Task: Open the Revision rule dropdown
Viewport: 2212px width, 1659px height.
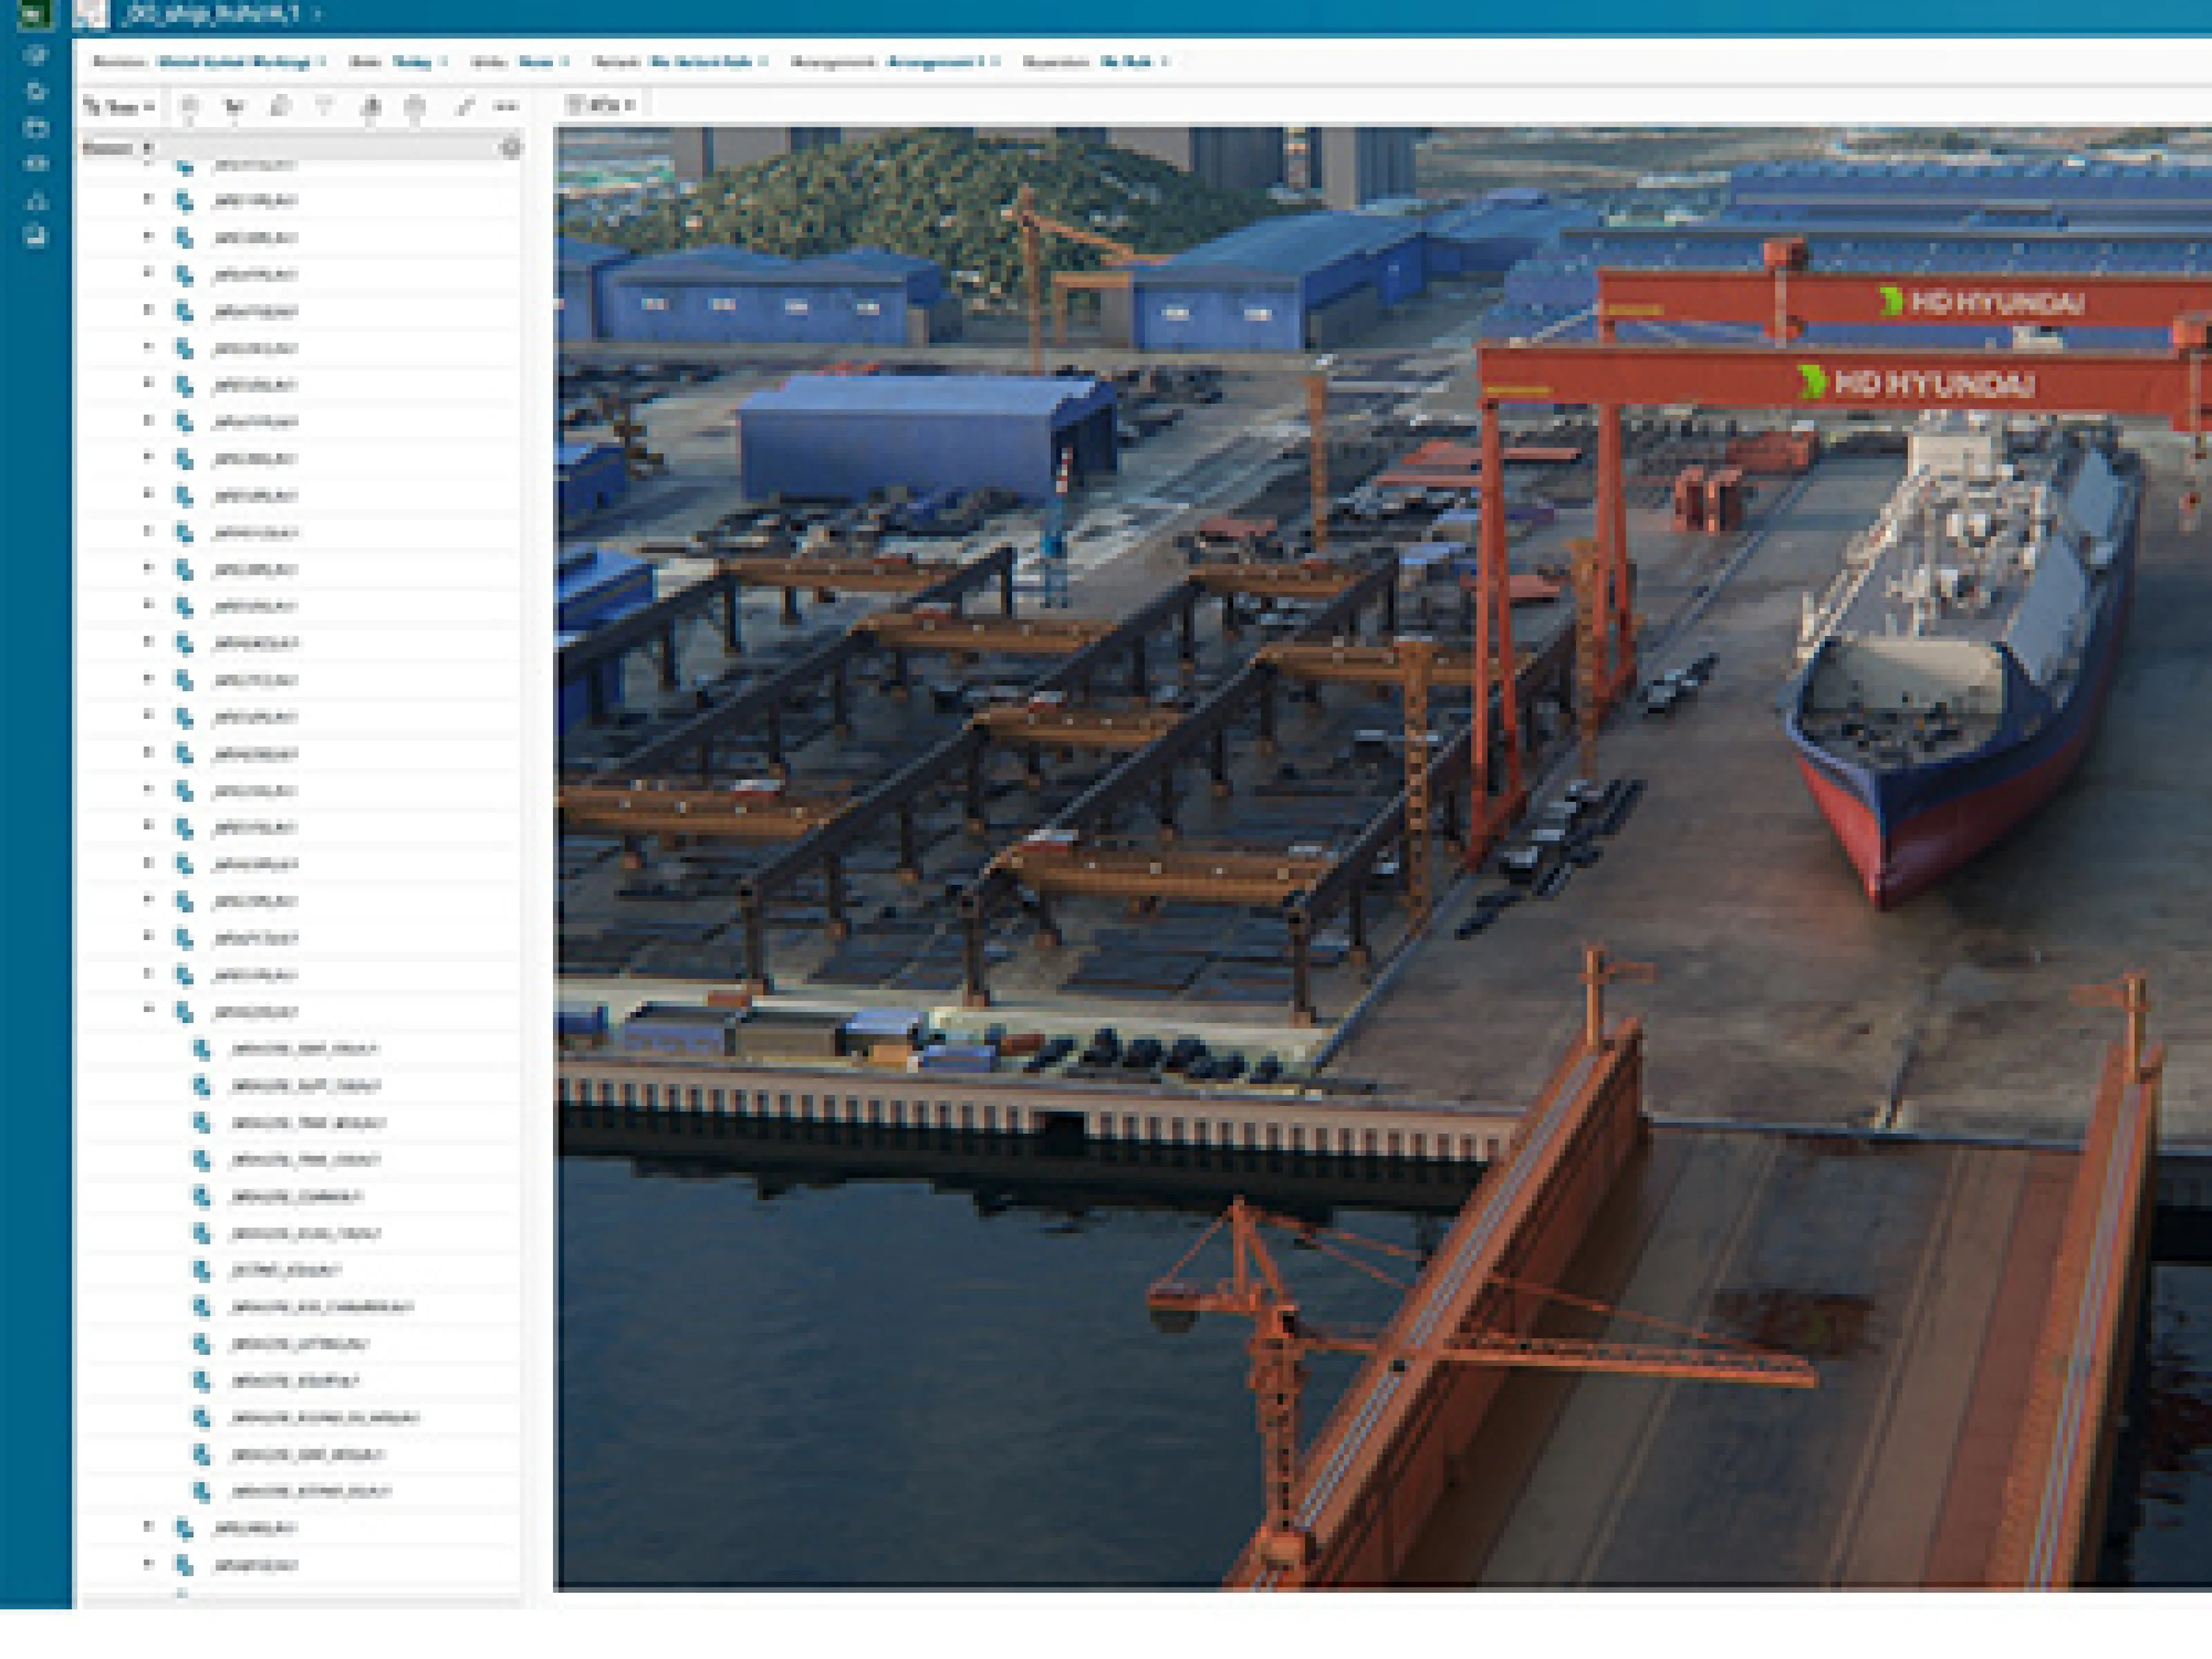Action: (x=242, y=62)
